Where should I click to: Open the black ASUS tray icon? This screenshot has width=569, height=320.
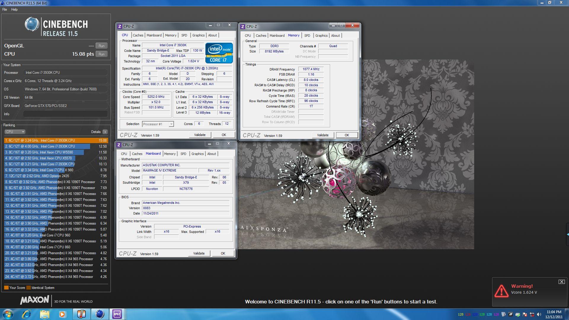[510, 314]
